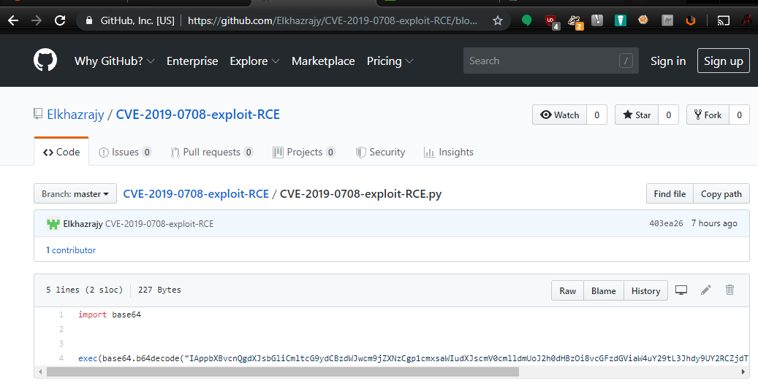Click the Sign in link
This screenshot has height=386, width=758.
tap(668, 61)
